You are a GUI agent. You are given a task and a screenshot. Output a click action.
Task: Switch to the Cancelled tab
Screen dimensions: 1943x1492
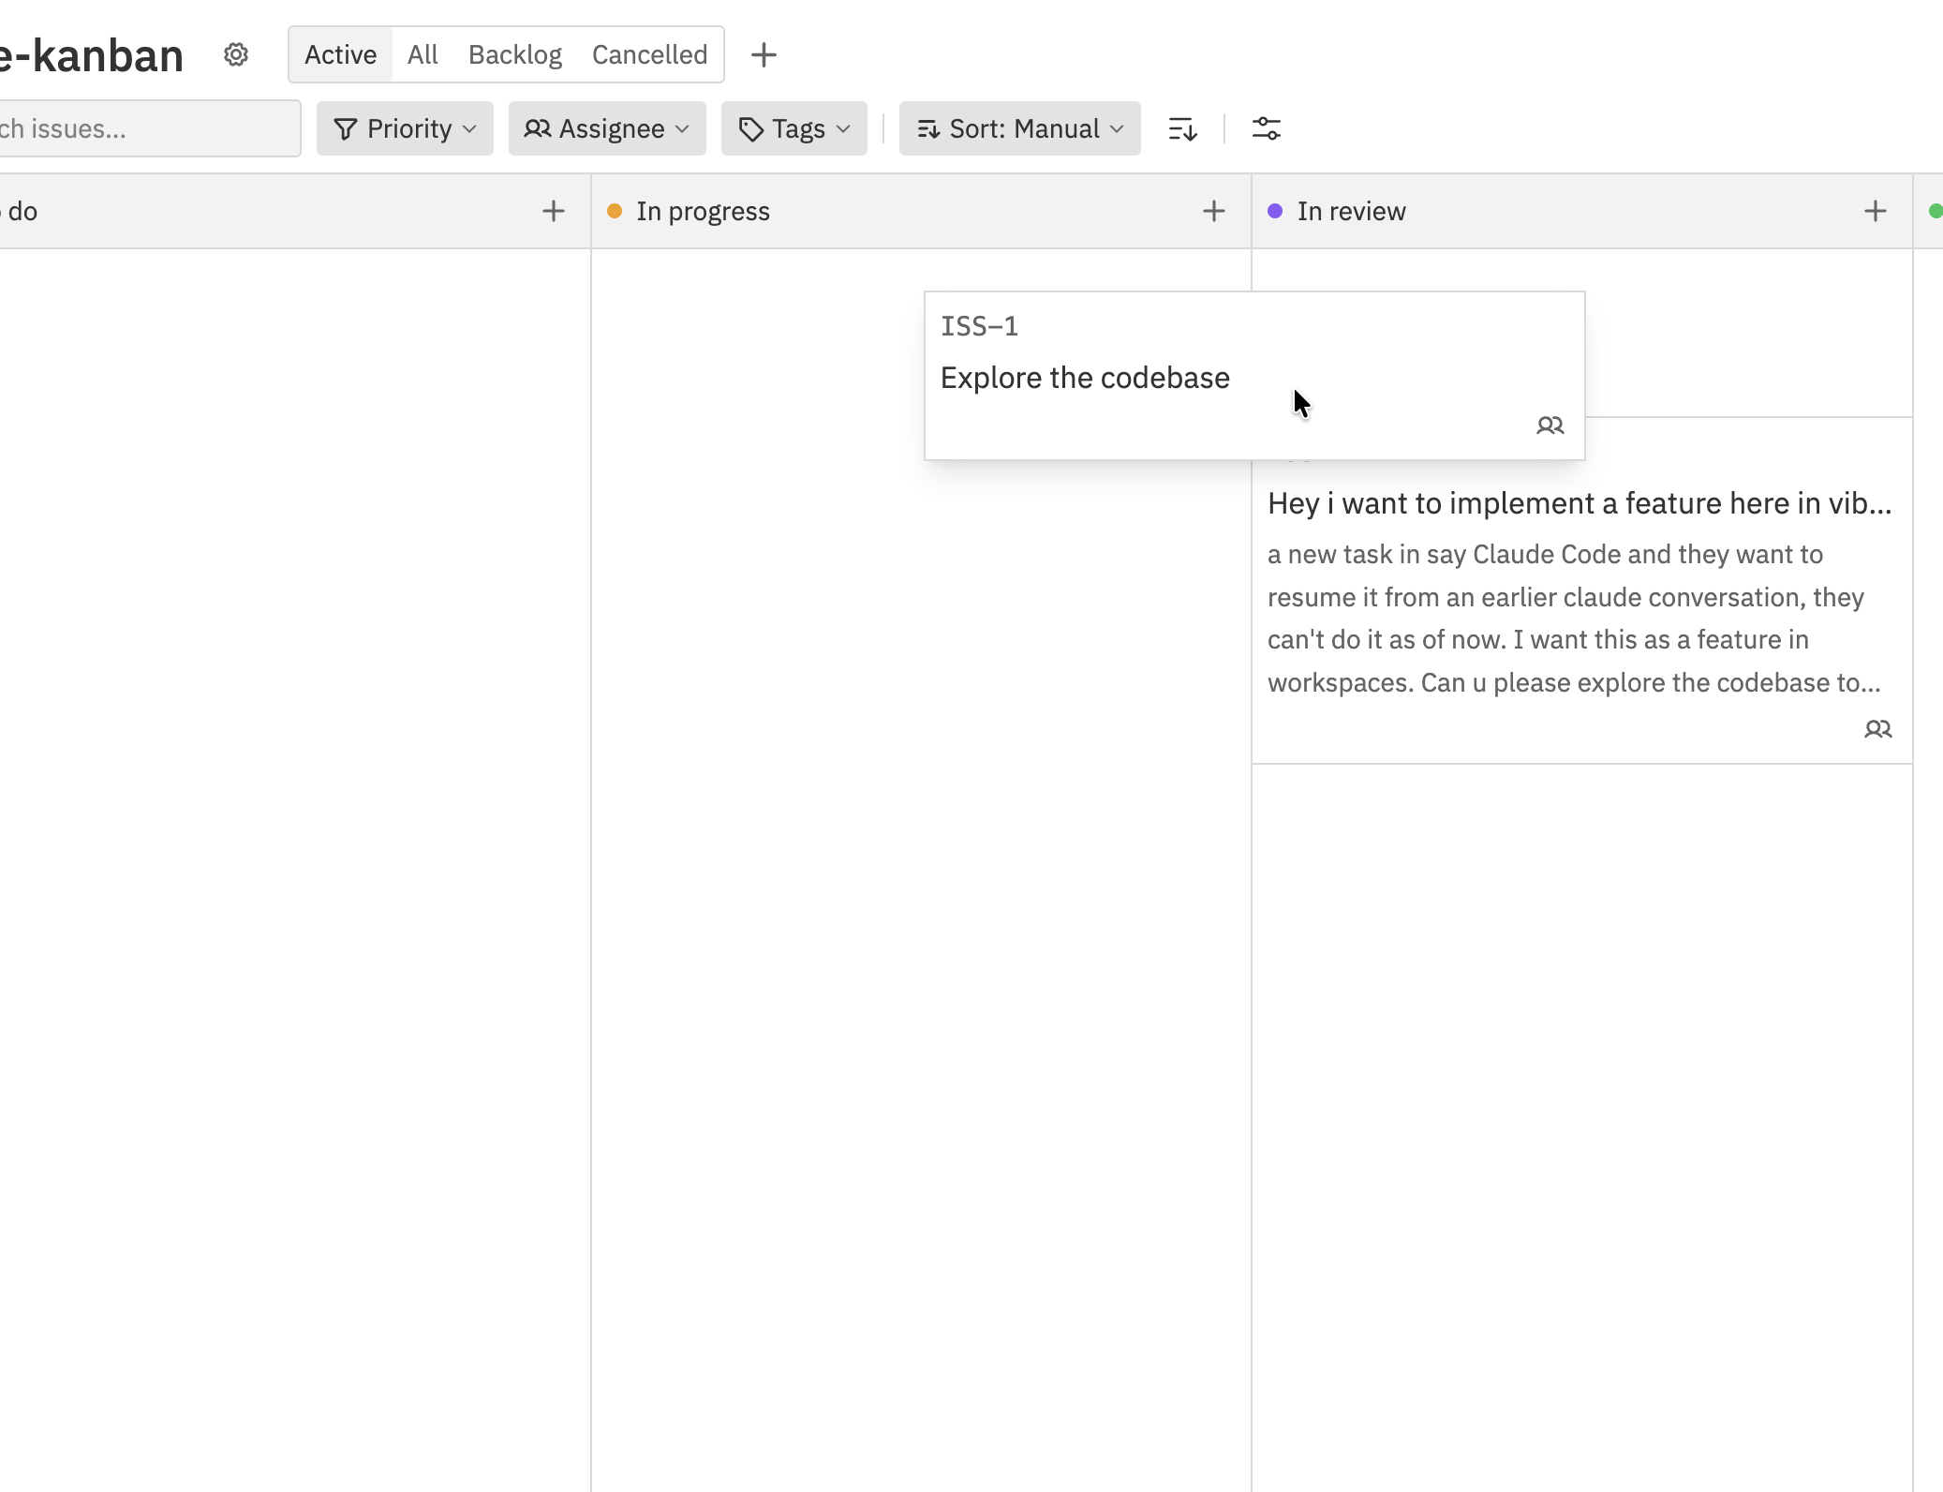pos(649,54)
